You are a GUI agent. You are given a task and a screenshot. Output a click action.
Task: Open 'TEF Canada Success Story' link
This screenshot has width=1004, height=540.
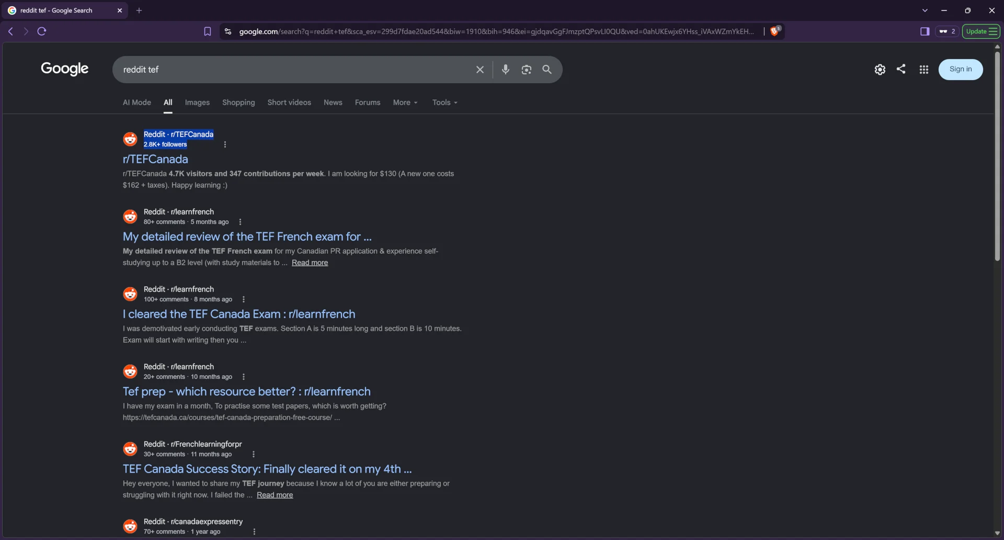[267, 469]
